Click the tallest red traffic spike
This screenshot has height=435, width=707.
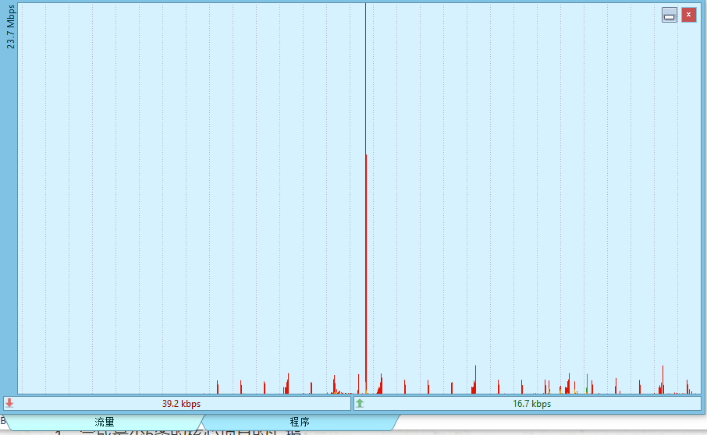366,198
